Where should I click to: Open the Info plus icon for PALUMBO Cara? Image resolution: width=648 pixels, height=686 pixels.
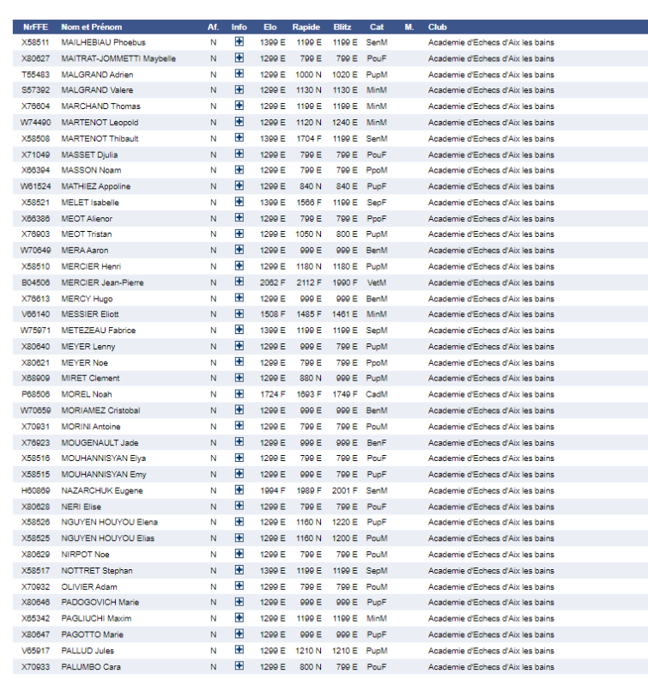239,666
